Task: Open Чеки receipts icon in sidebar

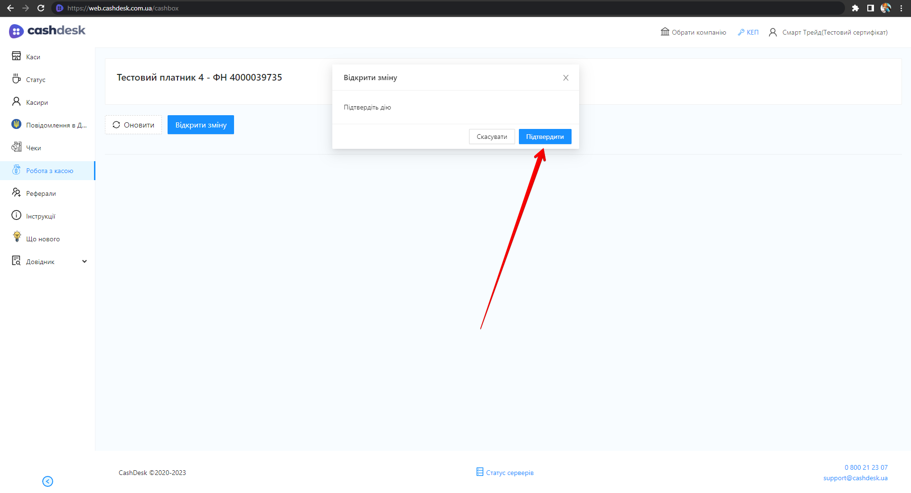Action: pos(16,147)
